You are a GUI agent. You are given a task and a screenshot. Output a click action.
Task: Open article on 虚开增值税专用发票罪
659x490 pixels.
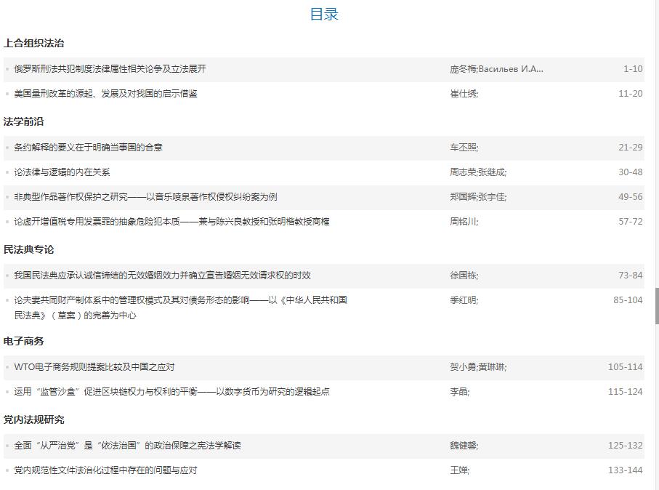click(171, 222)
